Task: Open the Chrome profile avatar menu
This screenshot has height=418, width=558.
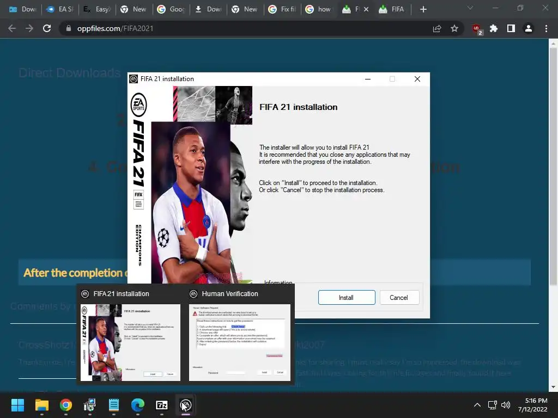Action: click(529, 28)
